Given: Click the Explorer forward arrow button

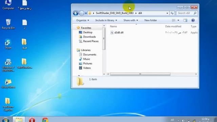Looking at the screenshot, I should [82, 13].
